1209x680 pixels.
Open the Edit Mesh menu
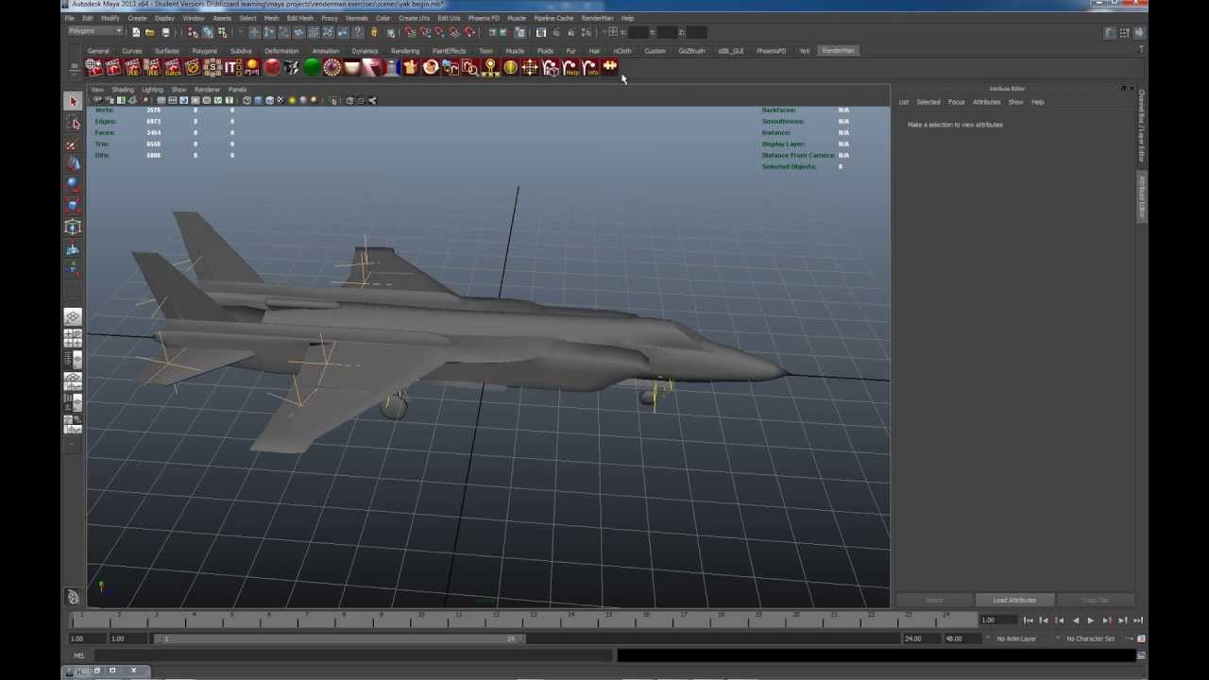point(299,18)
